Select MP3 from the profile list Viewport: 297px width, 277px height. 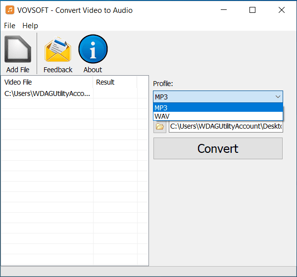click(x=218, y=108)
